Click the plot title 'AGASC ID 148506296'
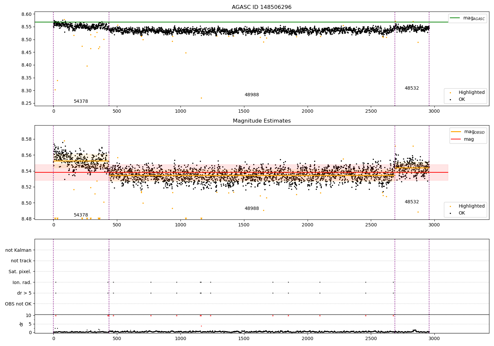This screenshot has width=494, height=346. pos(261,7)
